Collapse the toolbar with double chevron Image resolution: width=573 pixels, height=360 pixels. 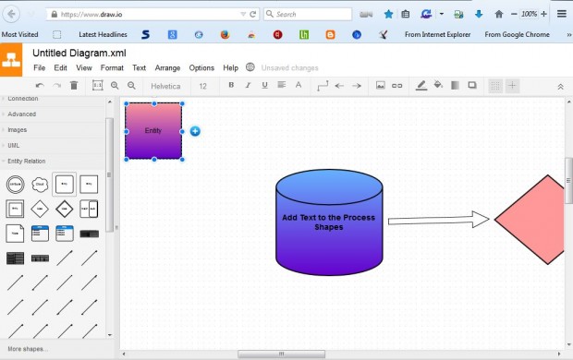560,87
